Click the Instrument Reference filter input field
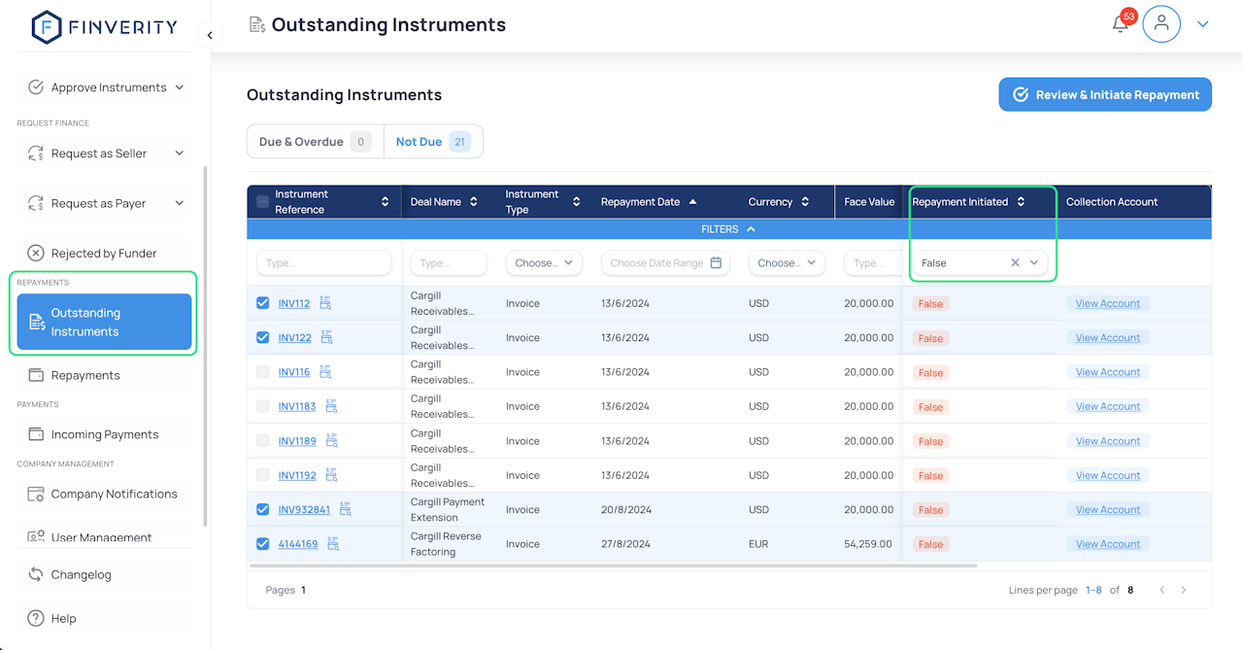The image size is (1243, 650). [x=323, y=262]
